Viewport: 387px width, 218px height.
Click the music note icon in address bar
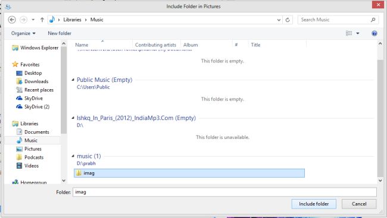point(52,20)
